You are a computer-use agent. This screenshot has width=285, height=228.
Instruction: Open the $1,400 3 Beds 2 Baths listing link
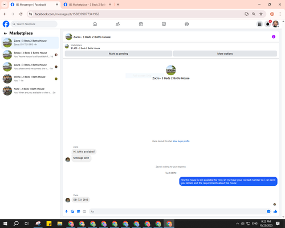[x=85, y=48]
